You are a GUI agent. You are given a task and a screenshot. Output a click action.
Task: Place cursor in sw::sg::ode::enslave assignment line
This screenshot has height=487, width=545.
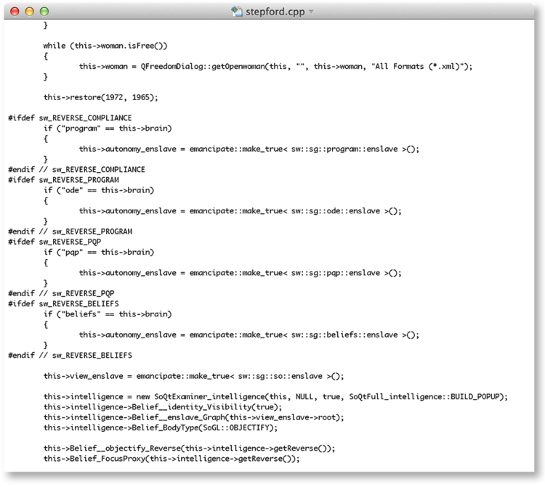(x=240, y=210)
